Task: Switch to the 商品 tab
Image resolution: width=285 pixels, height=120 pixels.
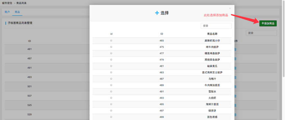Action: [17, 12]
